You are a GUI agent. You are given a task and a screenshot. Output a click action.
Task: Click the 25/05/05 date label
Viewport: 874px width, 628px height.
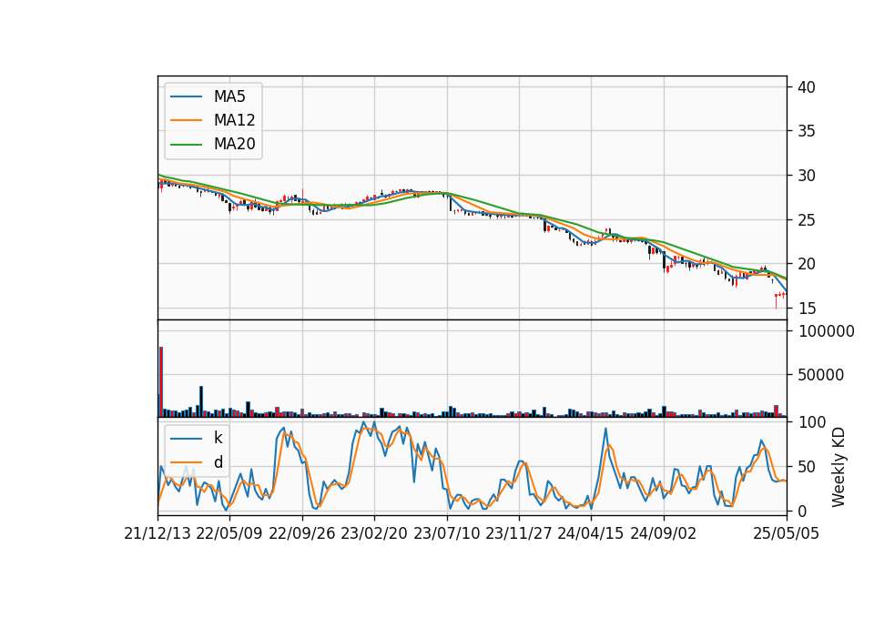point(786,533)
